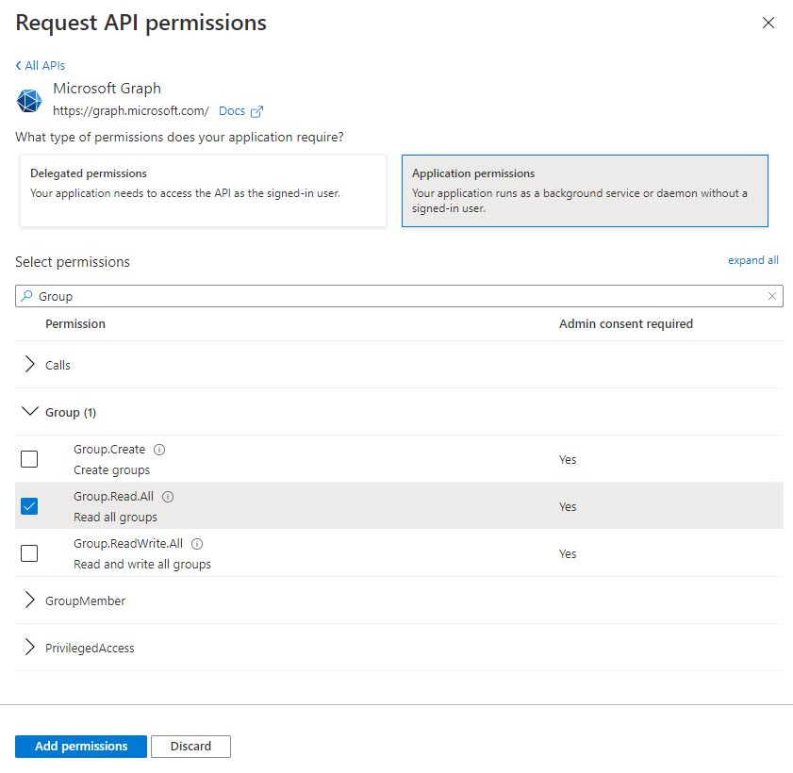This screenshot has height=773, width=793.
Task: Select the Delegated permissions card
Action: point(203,191)
